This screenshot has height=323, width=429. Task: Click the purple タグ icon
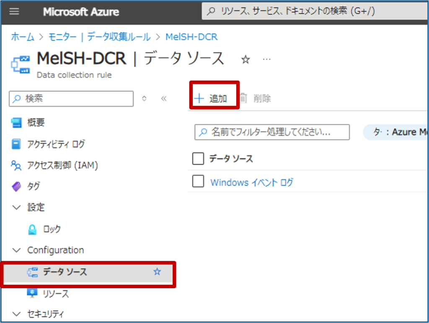tap(16, 186)
